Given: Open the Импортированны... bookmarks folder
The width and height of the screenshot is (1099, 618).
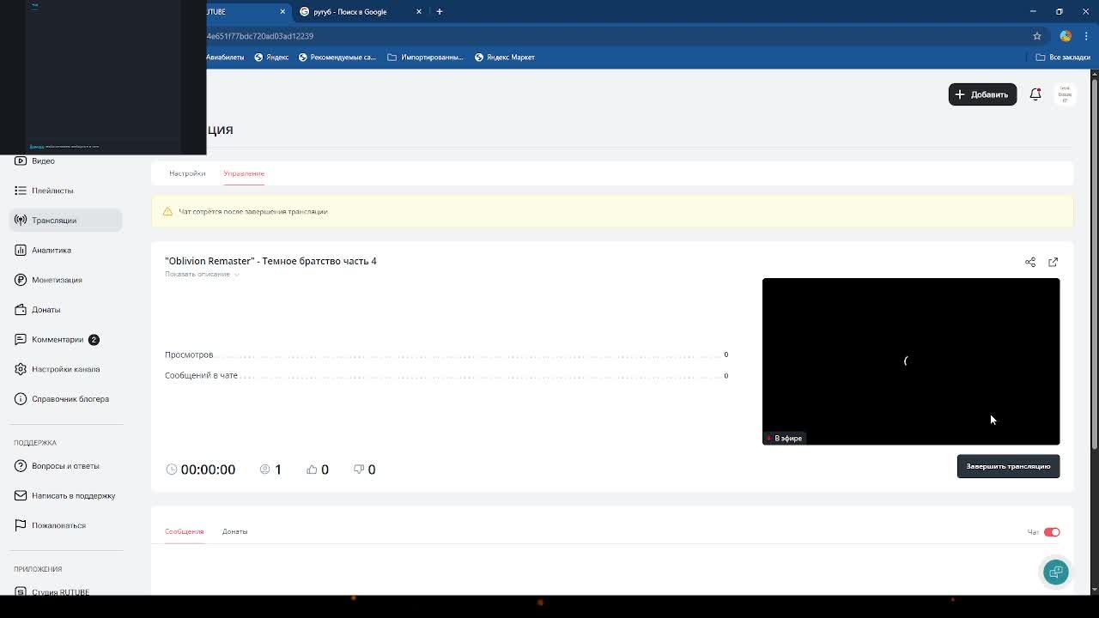Looking at the screenshot, I should 425,58.
